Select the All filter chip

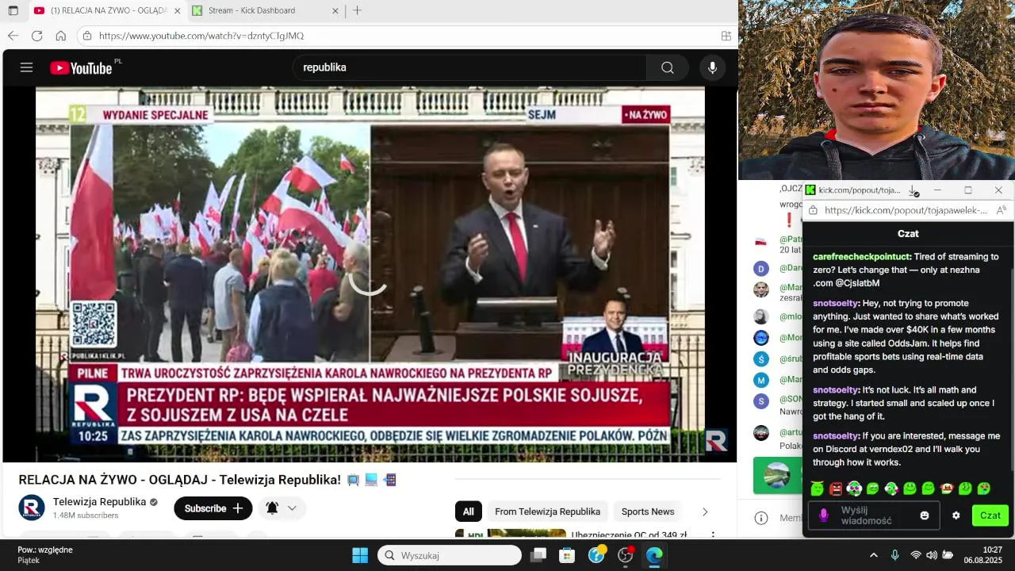click(x=469, y=512)
